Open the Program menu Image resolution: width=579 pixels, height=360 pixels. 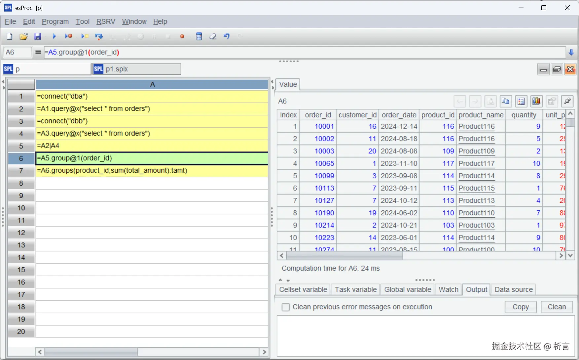pos(55,22)
